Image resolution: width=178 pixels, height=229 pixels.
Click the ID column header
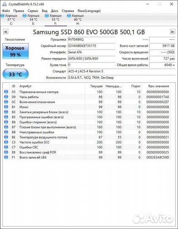14,86
